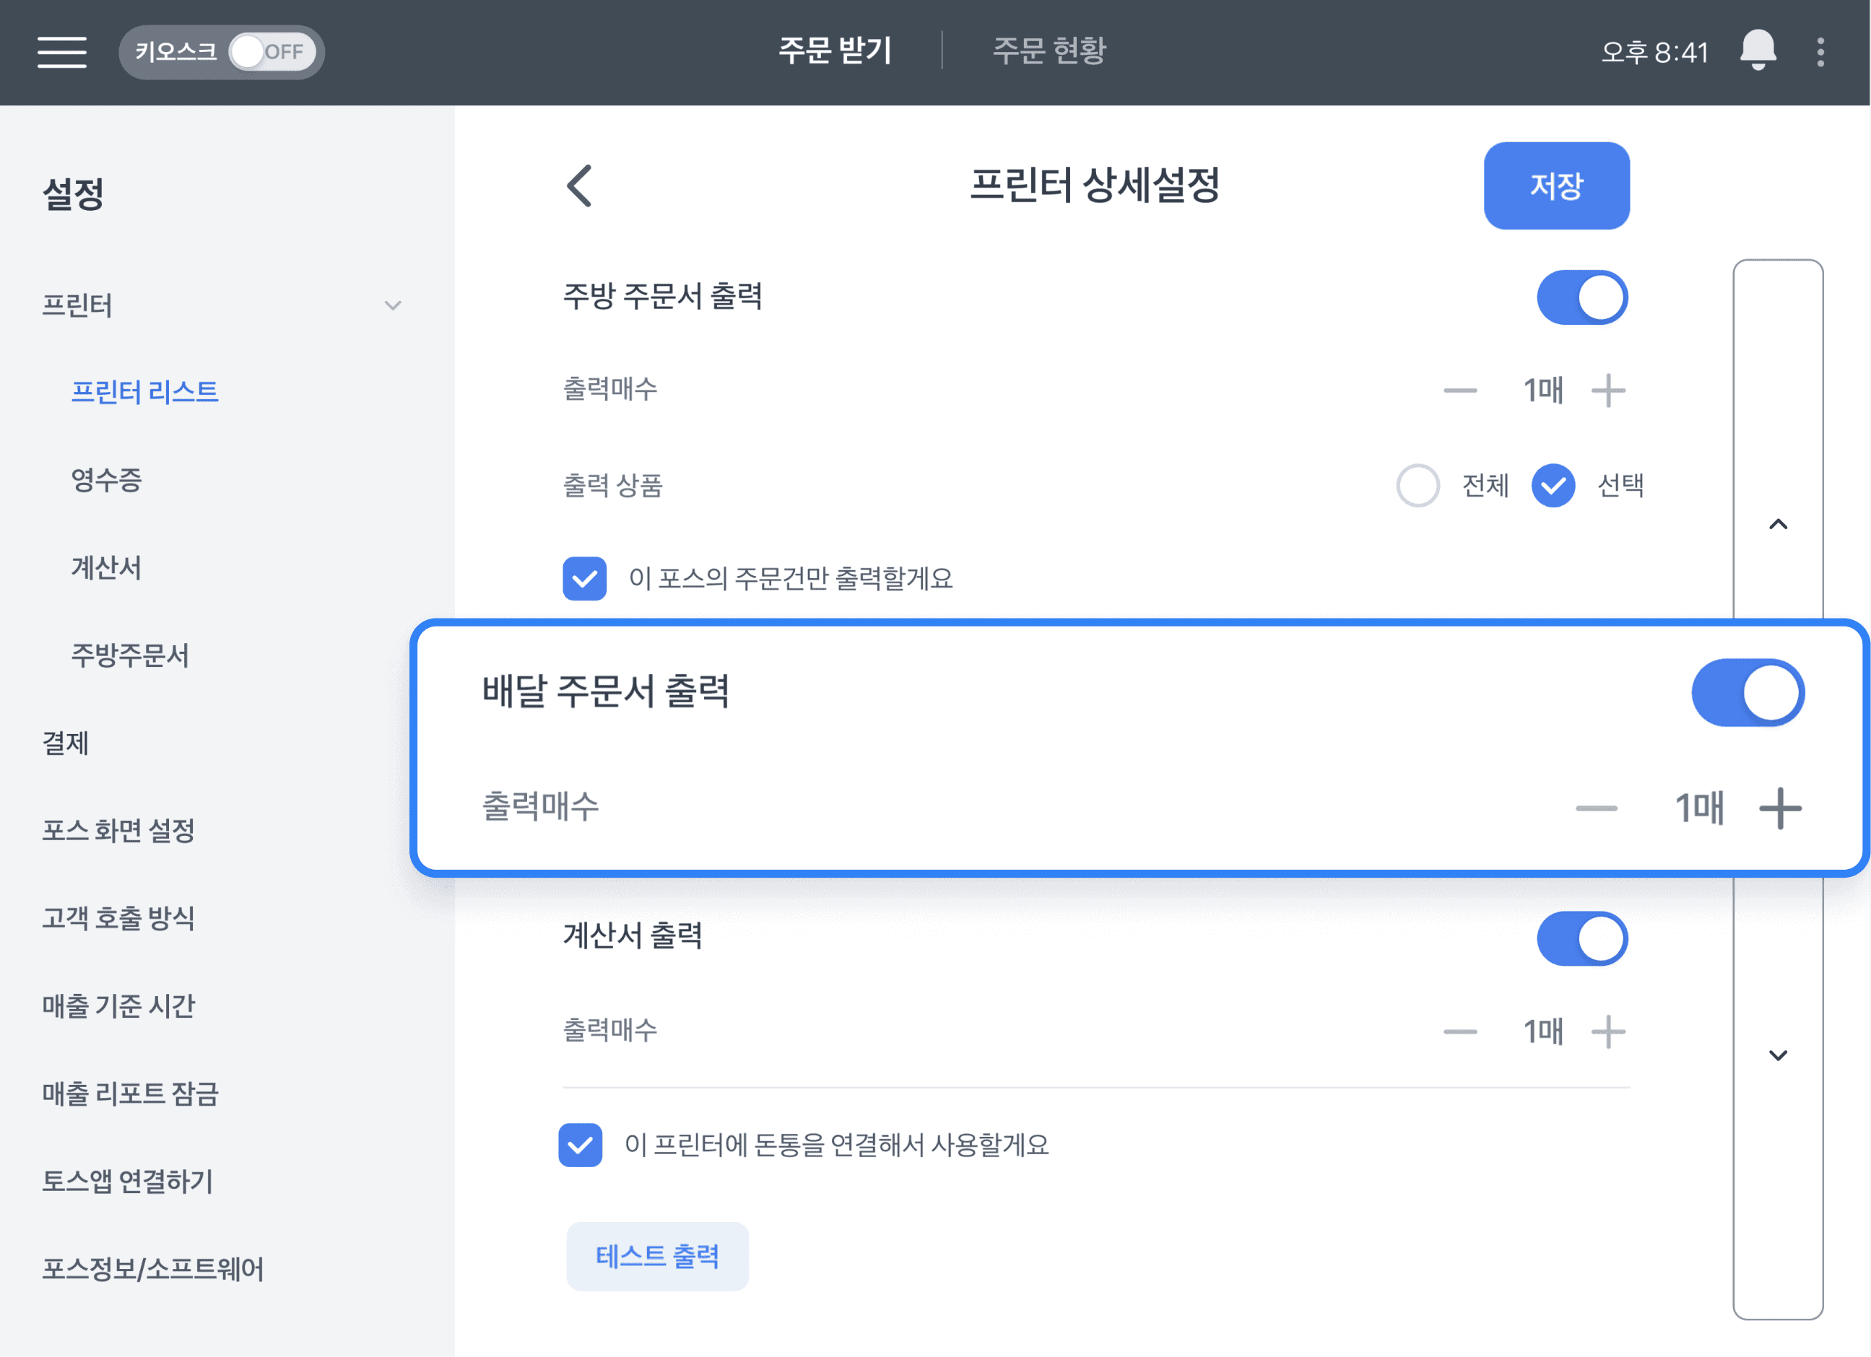The image size is (1871, 1357).
Task: Open the three-dot more options menu
Action: [x=1820, y=52]
